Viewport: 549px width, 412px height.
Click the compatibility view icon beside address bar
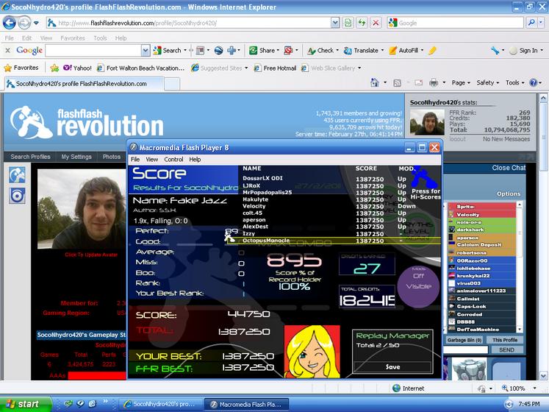pos(348,23)
